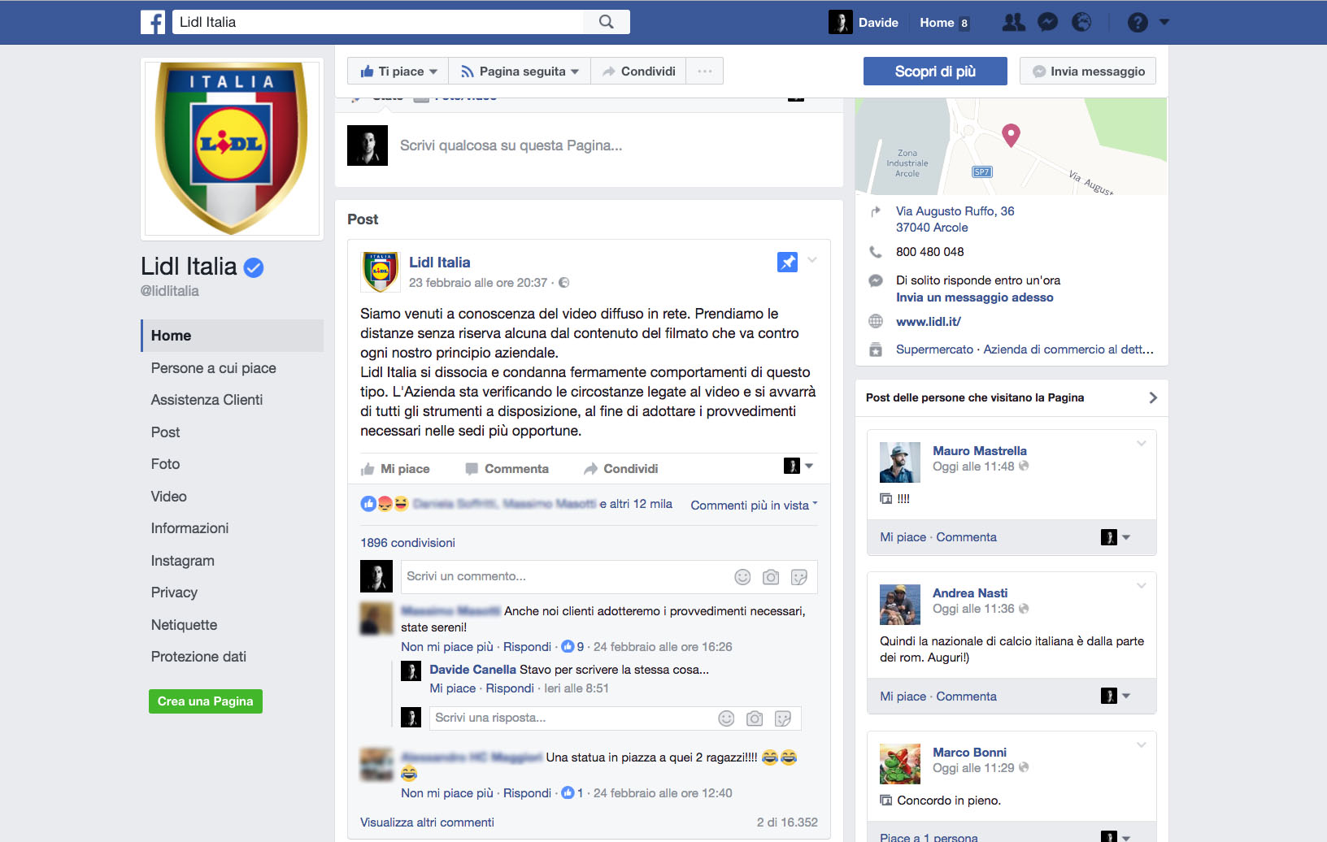Viewport: 1327px width, 842px height.
Task: Open the help question mark icon
Action: point(1138,22)
